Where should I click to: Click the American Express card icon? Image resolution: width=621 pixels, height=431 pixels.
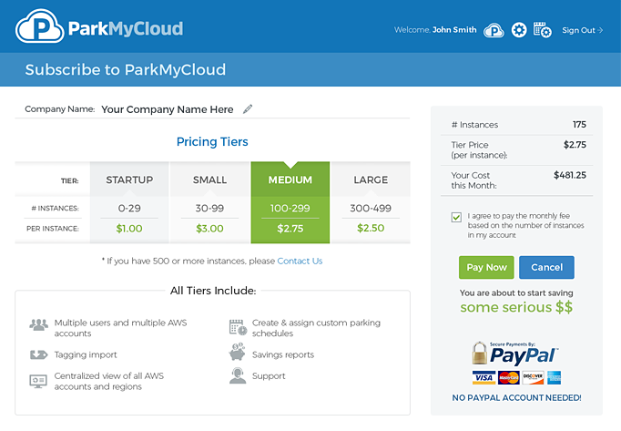[554, 377]
